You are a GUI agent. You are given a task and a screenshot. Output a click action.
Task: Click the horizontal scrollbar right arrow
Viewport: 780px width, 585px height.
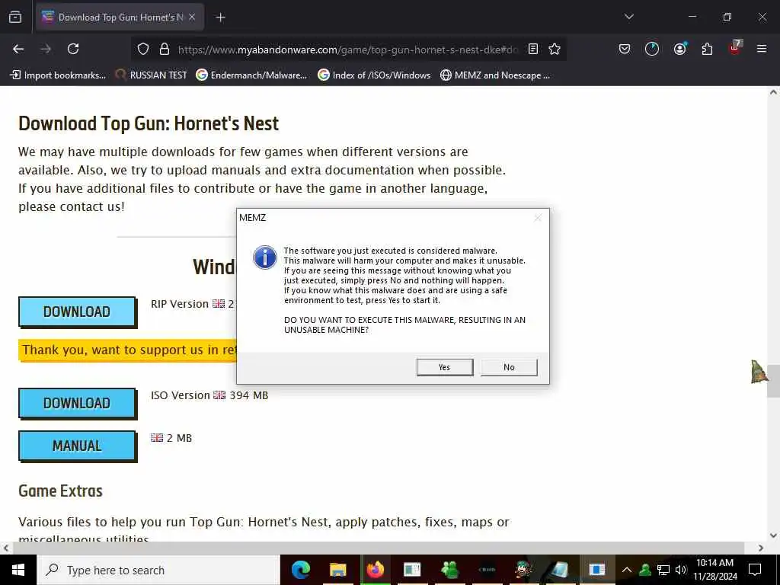[x=761, y=548]
